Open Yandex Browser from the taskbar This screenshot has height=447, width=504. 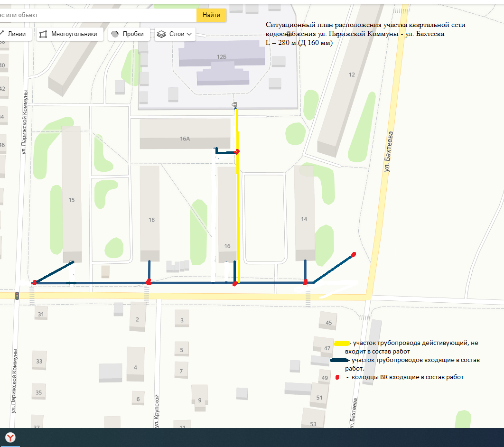click(10, 438)
